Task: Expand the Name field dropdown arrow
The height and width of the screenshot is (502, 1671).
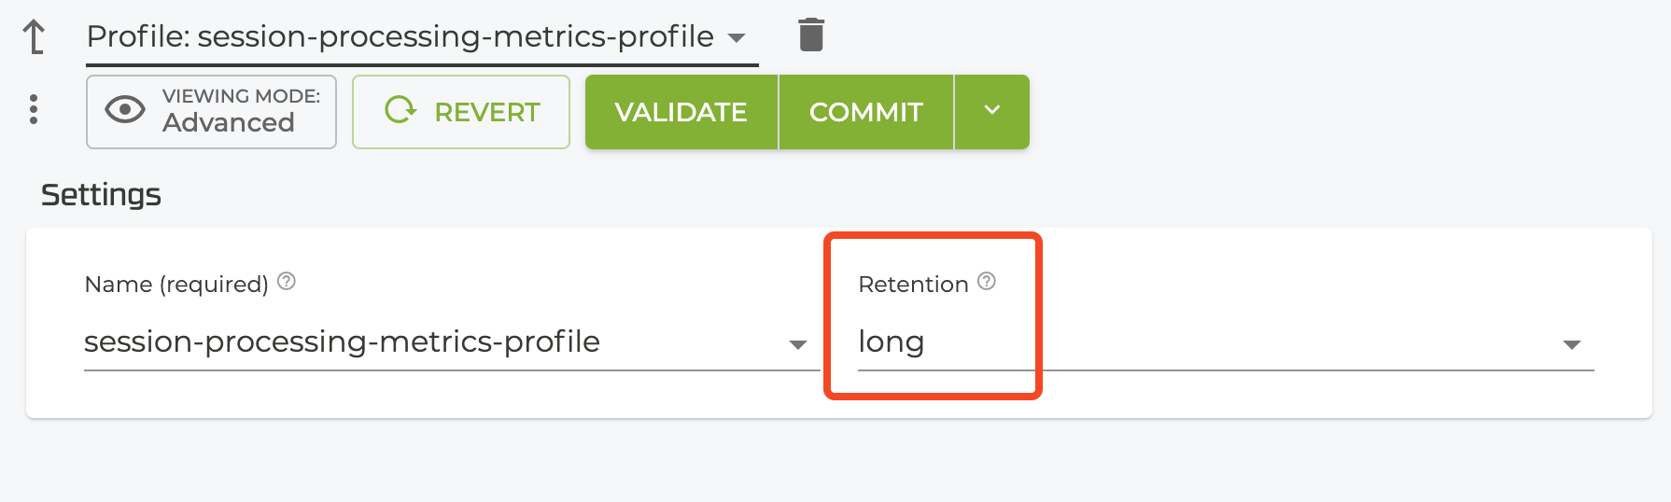Action: 797,344
